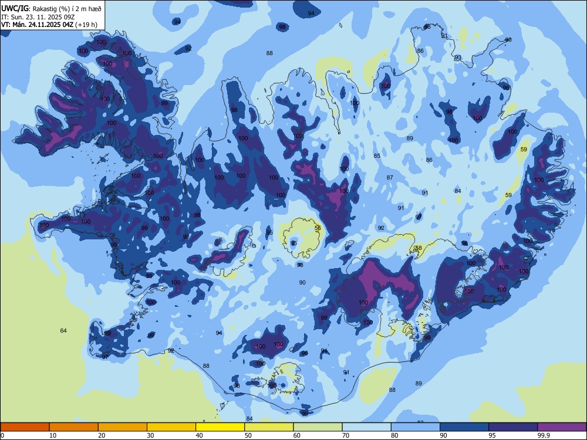This screenshot has height=440, width=587.
Task: Click the init time "IT: Sun. 23. 11. 2025 09Z"
Action: [38, 17]
